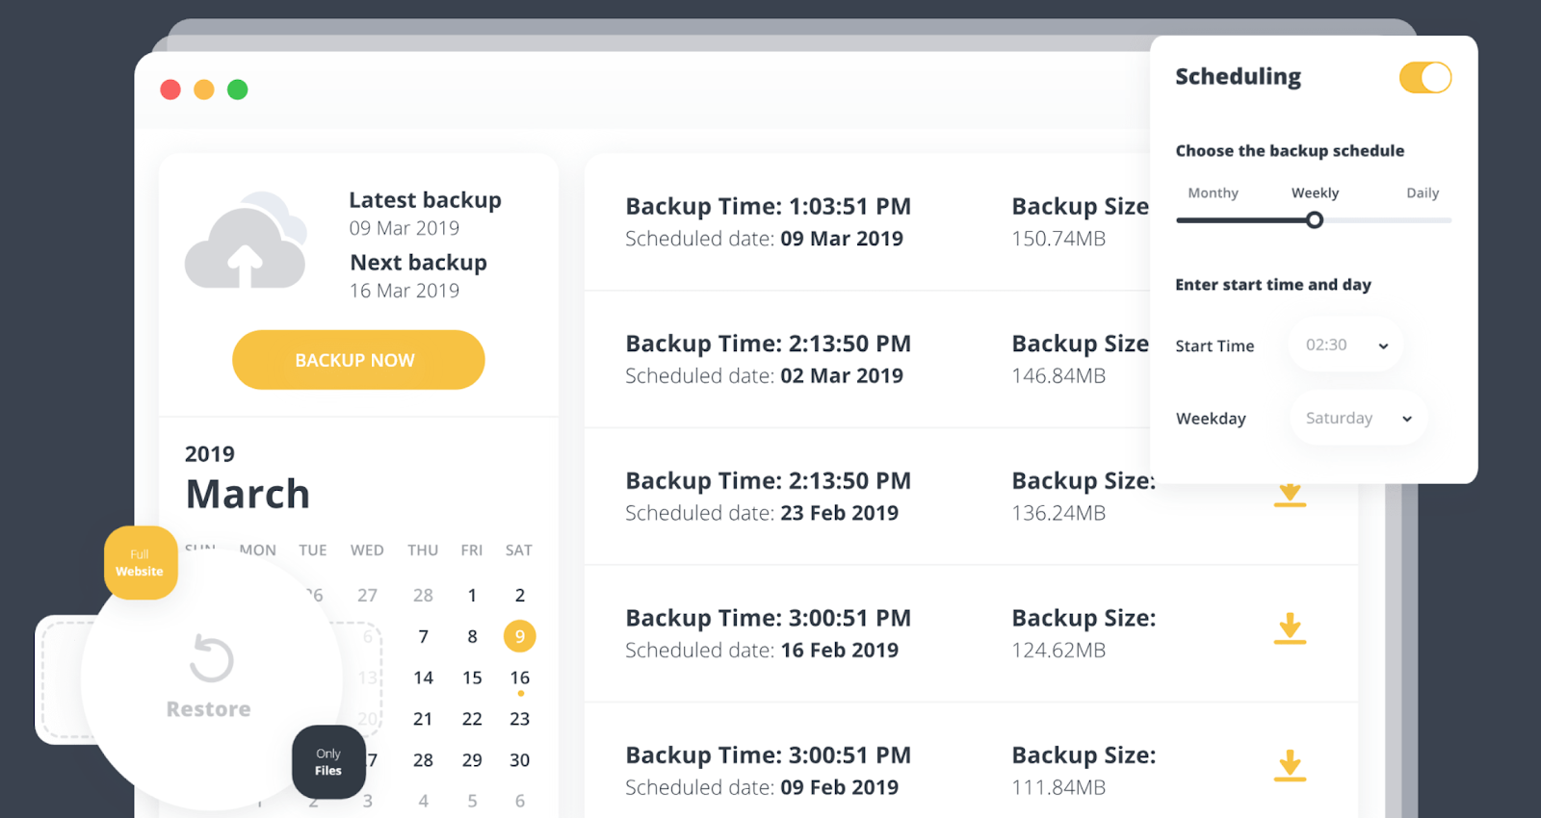
Task: Select March 14 on the calendar
Action: click(423, 677)
